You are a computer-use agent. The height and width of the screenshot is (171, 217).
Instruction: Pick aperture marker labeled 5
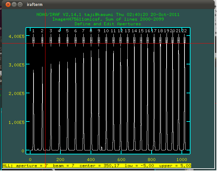click(x=67, y=31)
